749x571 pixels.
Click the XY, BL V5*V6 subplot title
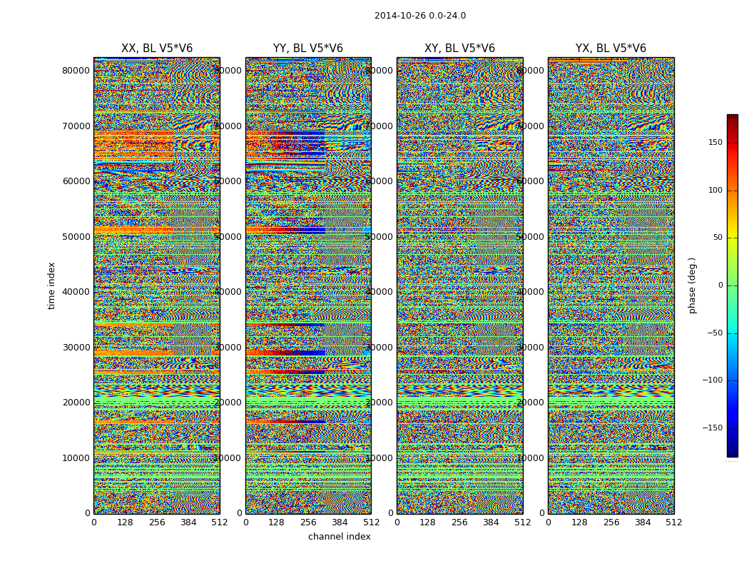[459, 49]
